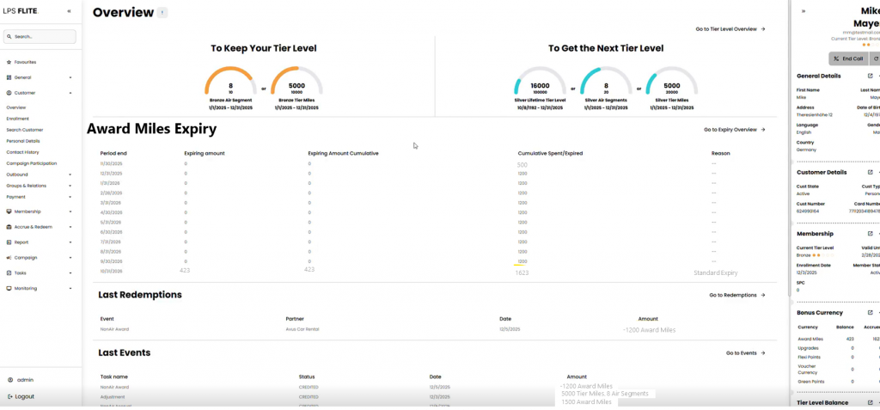Open external link icon for Membership
The width and height of the screenshot is (880, 410).
[870, 234]
